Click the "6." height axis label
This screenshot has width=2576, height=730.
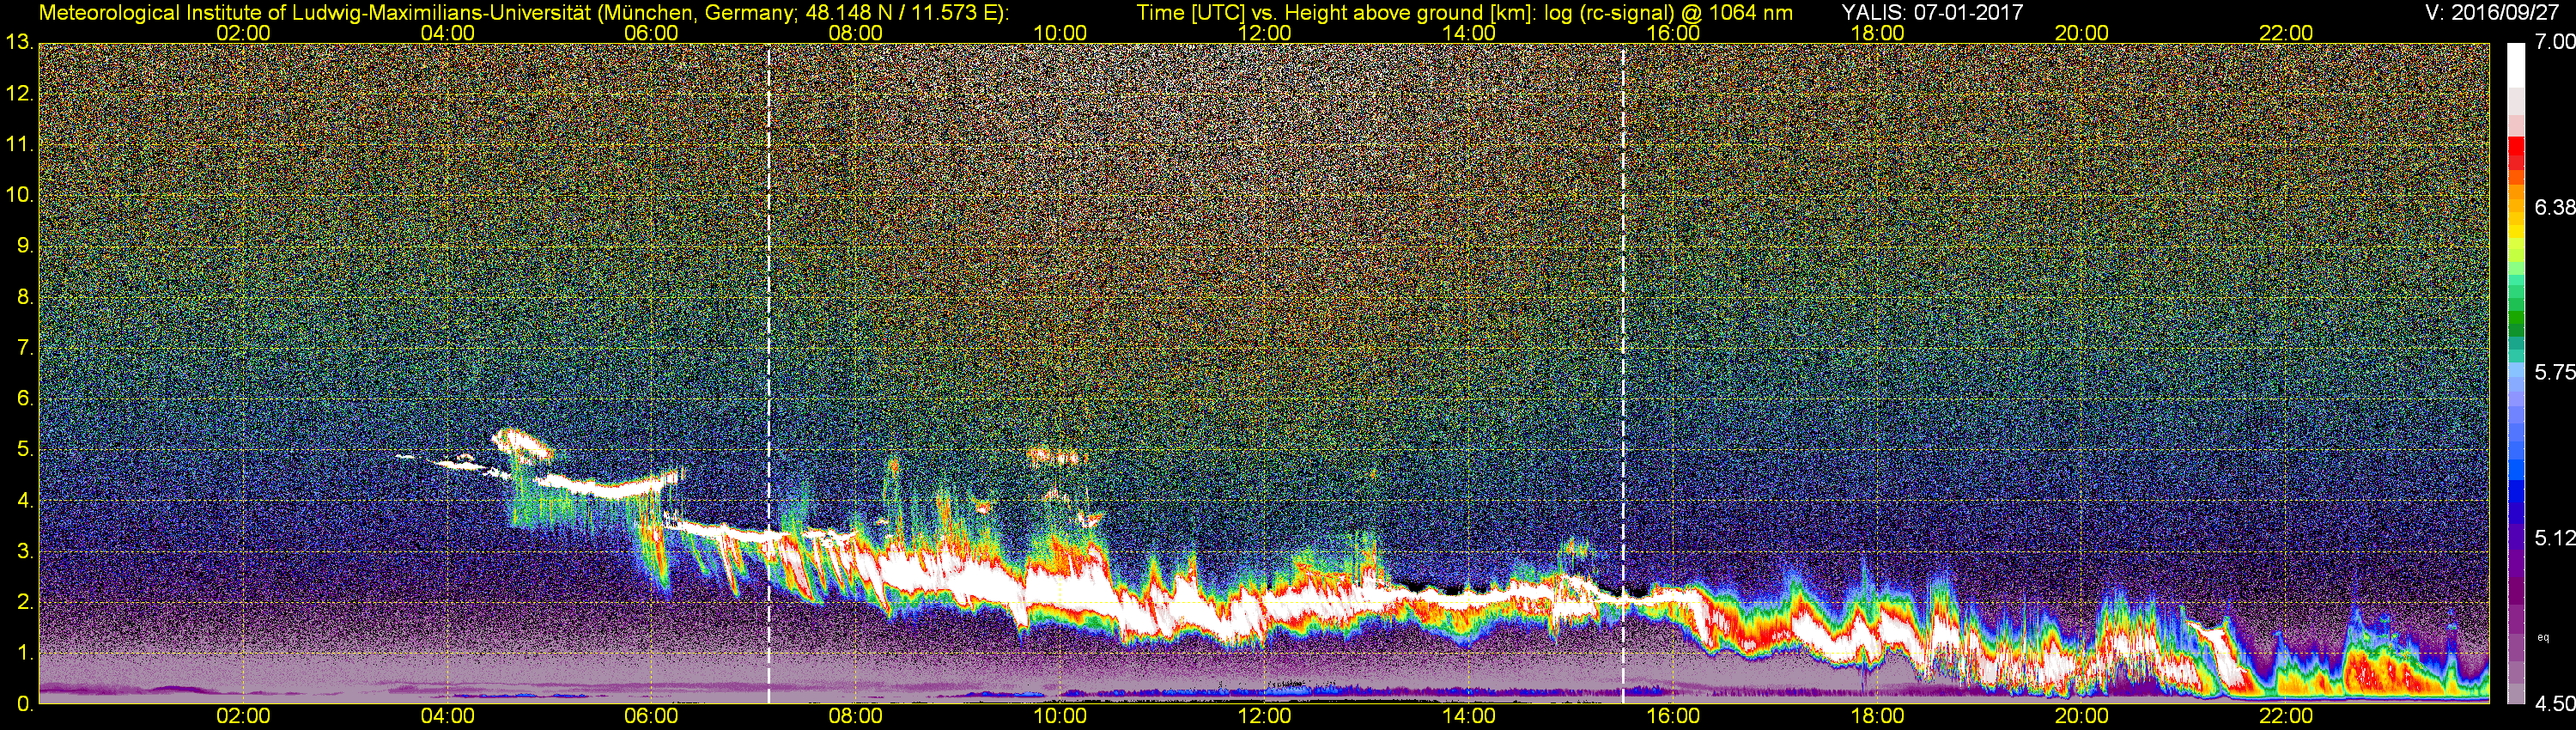[25, 399]
